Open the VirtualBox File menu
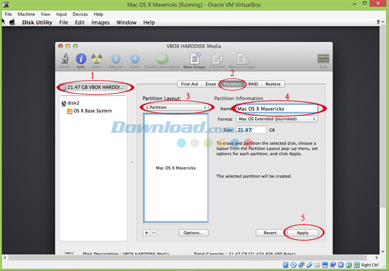Viewport: 389px width, 271px height. tap(8, 14)
